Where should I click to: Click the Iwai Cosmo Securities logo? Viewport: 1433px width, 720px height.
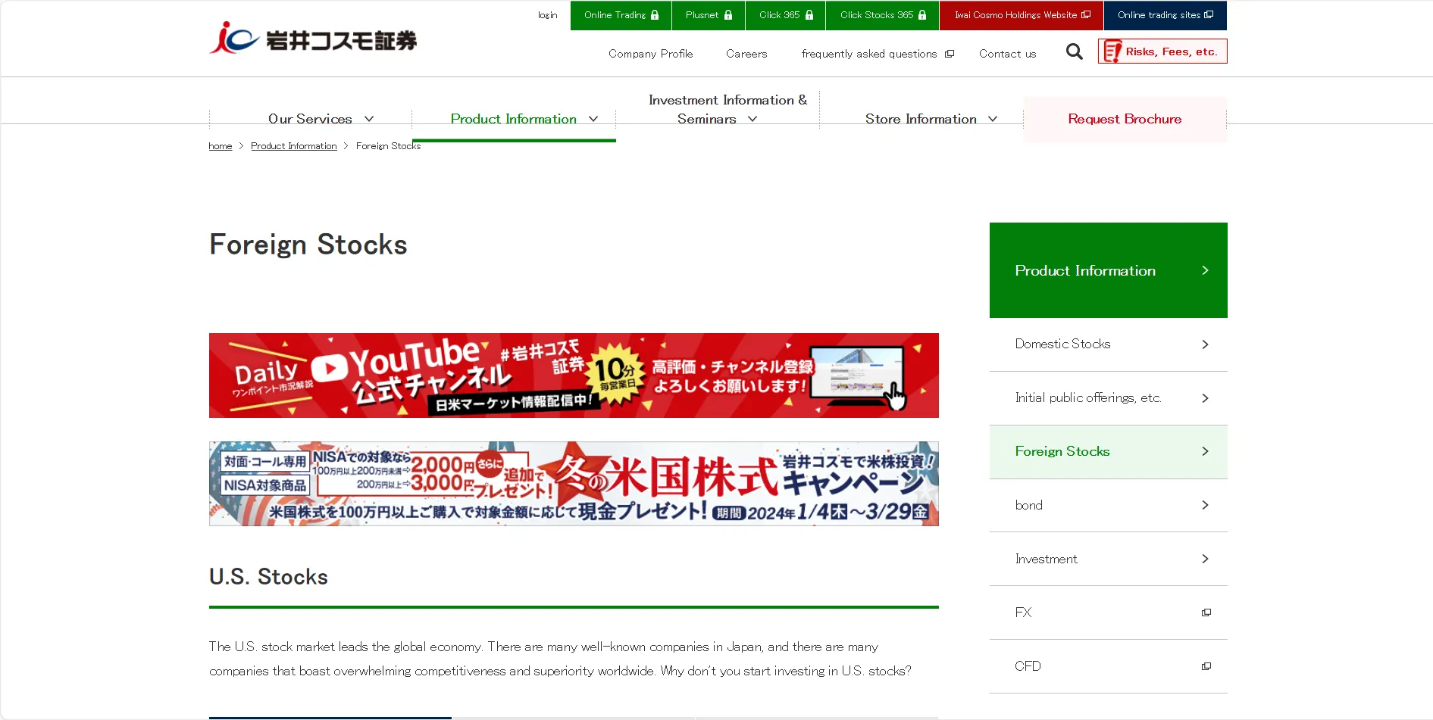(x=313, y=38)
